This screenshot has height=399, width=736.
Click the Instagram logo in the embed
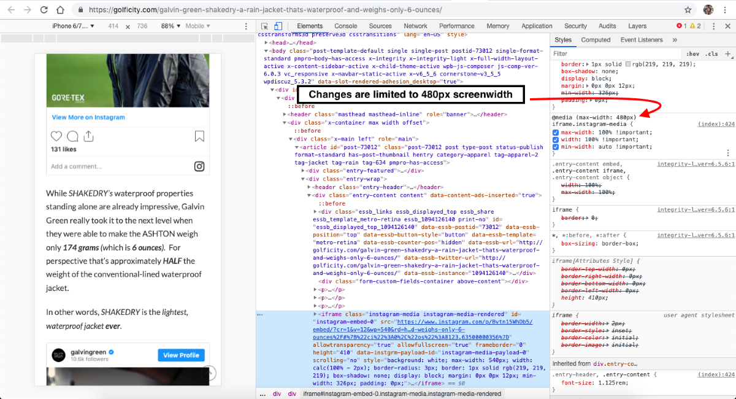pyautogui.click(x=199, y=166)
